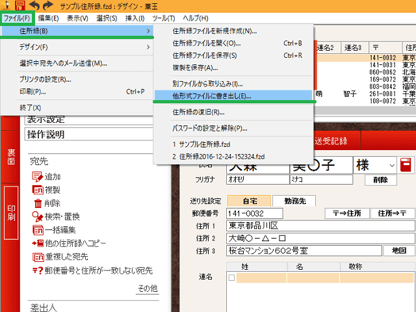Select 別ファイルから取り込み(I)...
The height and width of the screenshot is (312, 416).
[x=233, y=84]
